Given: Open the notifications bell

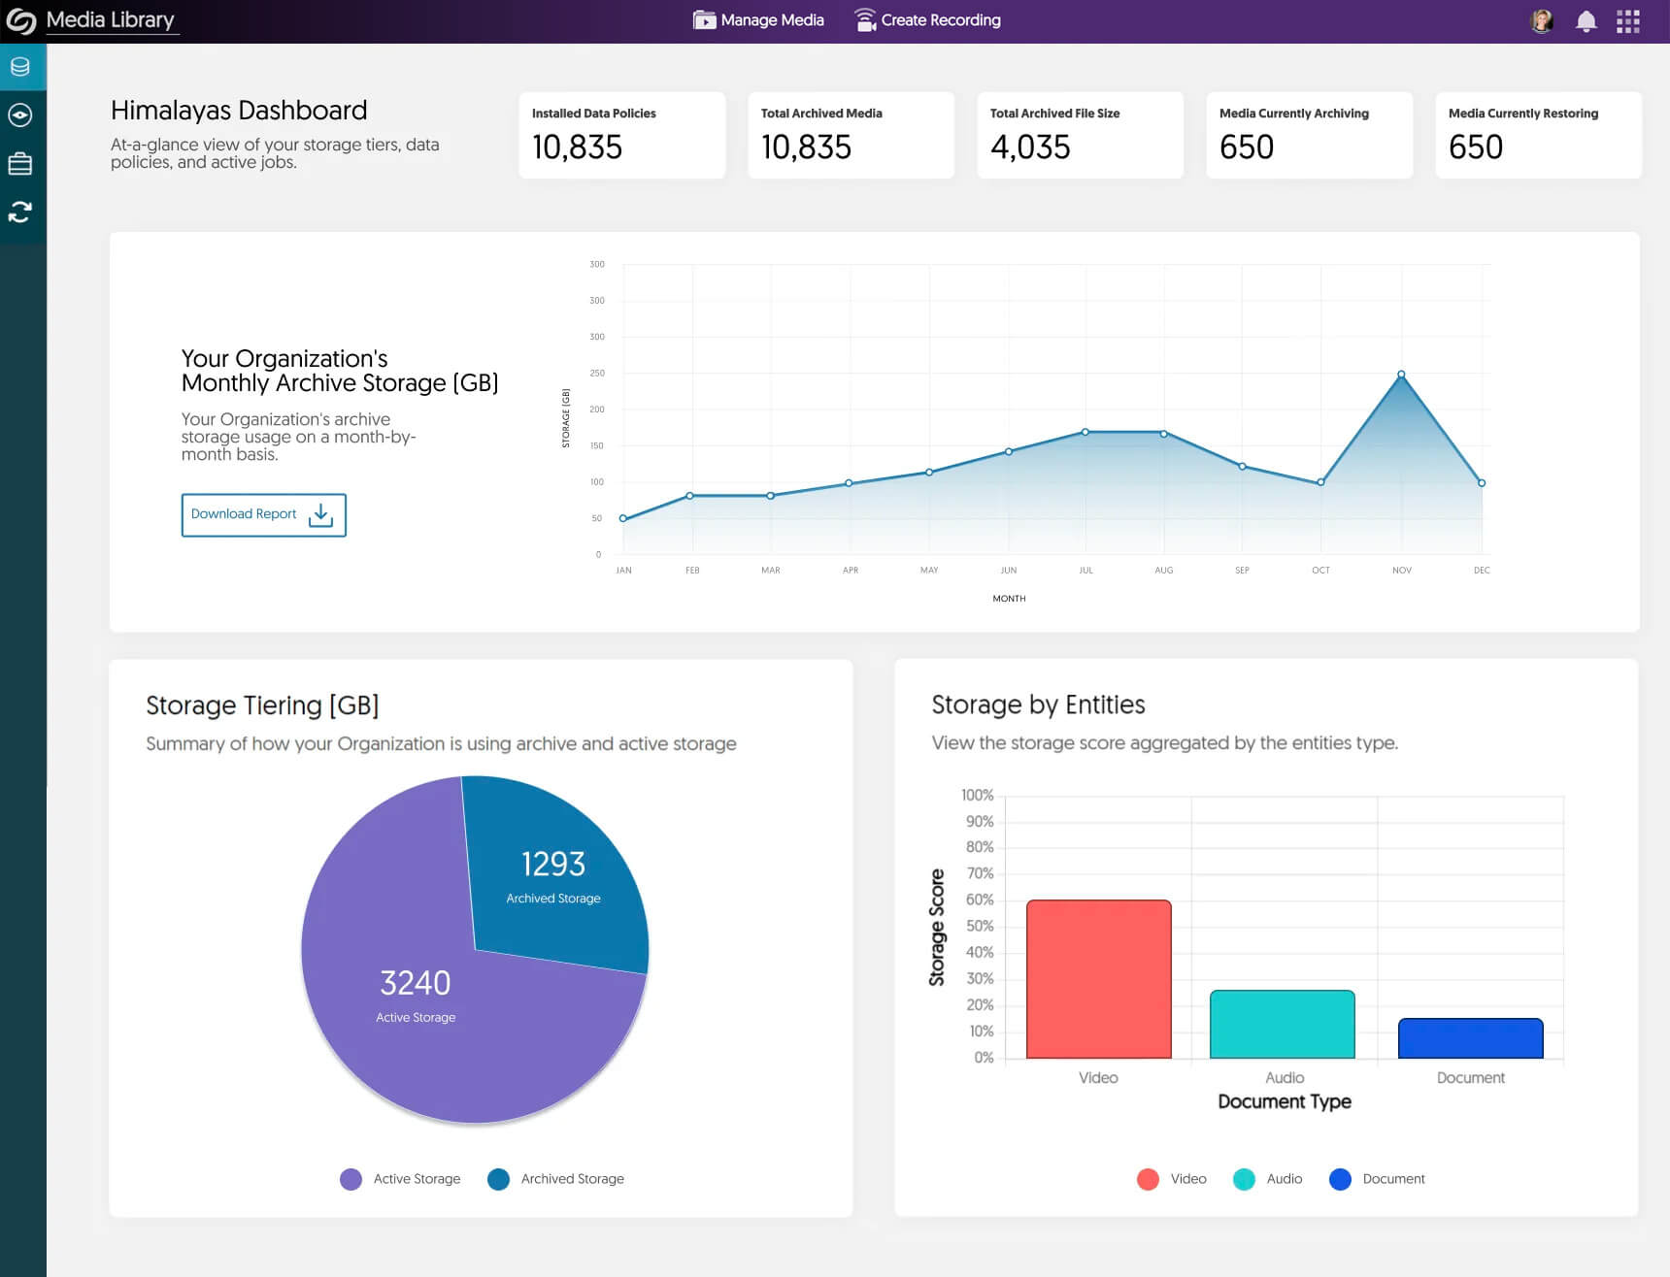Looking at the screenshot, I should coord(1586,21).
